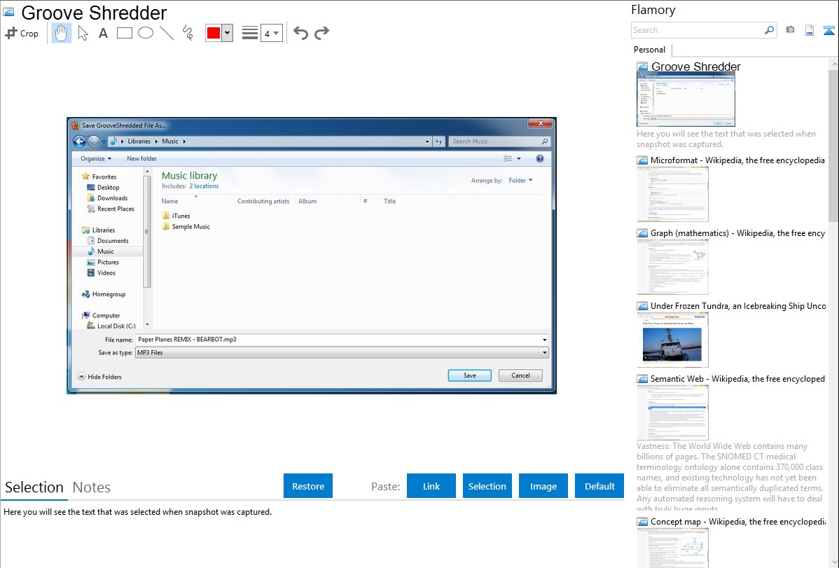
Task: Open the Under Frozen Tundra snapshot thumbnail
Action: (672, 340)
